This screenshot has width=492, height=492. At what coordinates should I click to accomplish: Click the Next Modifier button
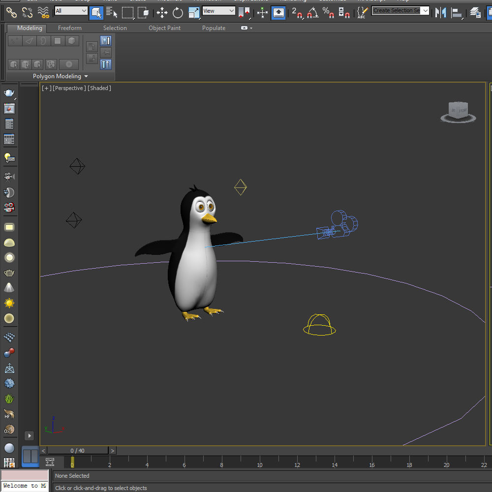[x=92, y=59]
